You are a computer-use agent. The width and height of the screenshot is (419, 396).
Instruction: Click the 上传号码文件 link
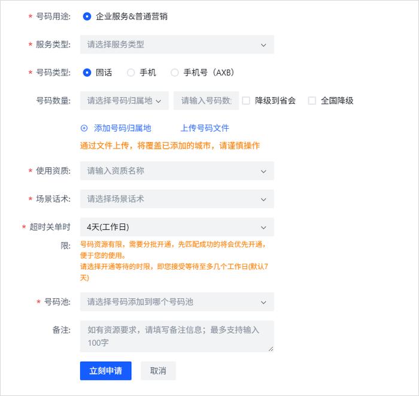pos(205,128)
